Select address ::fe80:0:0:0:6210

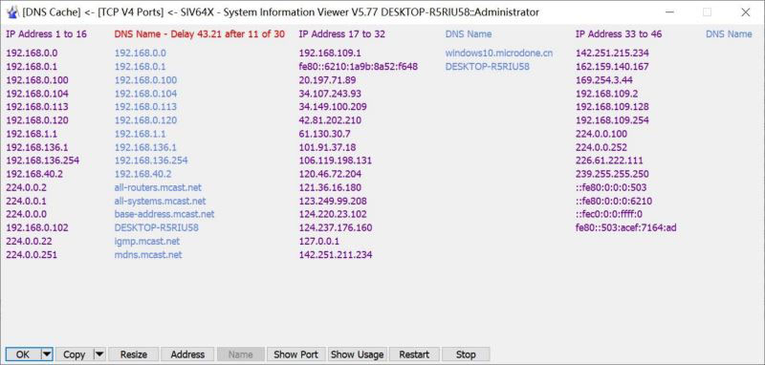tap(614, 201)
